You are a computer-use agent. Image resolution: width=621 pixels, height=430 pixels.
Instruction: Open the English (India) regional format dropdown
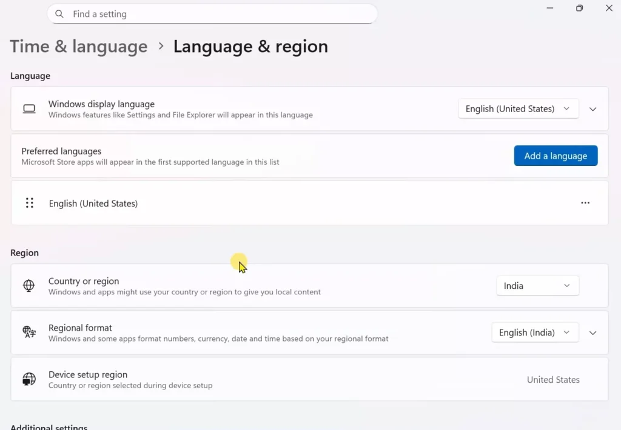click(x=534, y=332)
